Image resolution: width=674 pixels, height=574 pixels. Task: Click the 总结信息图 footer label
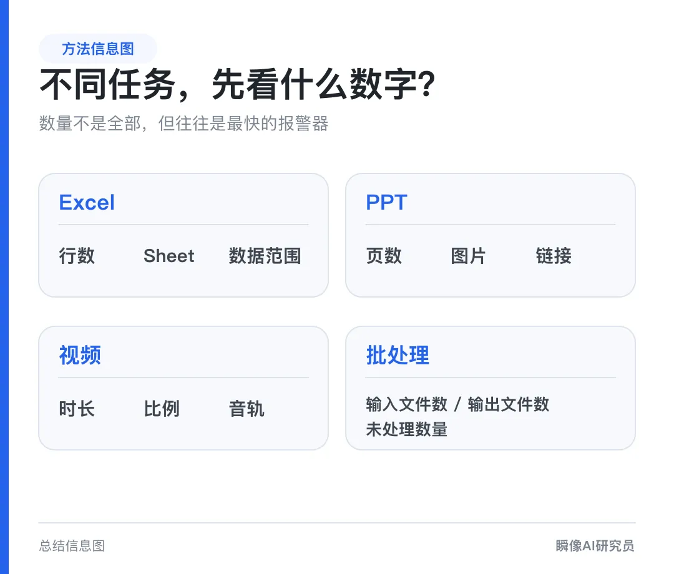(x=72, y=546)
